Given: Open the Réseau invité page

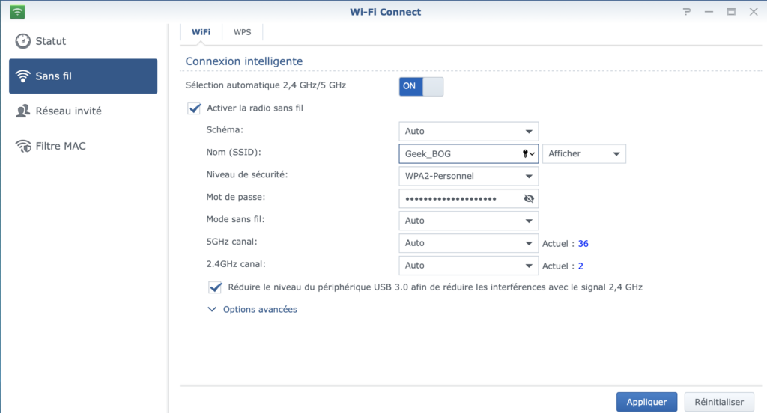Looking at the screenshot, I should click(83, 111).
